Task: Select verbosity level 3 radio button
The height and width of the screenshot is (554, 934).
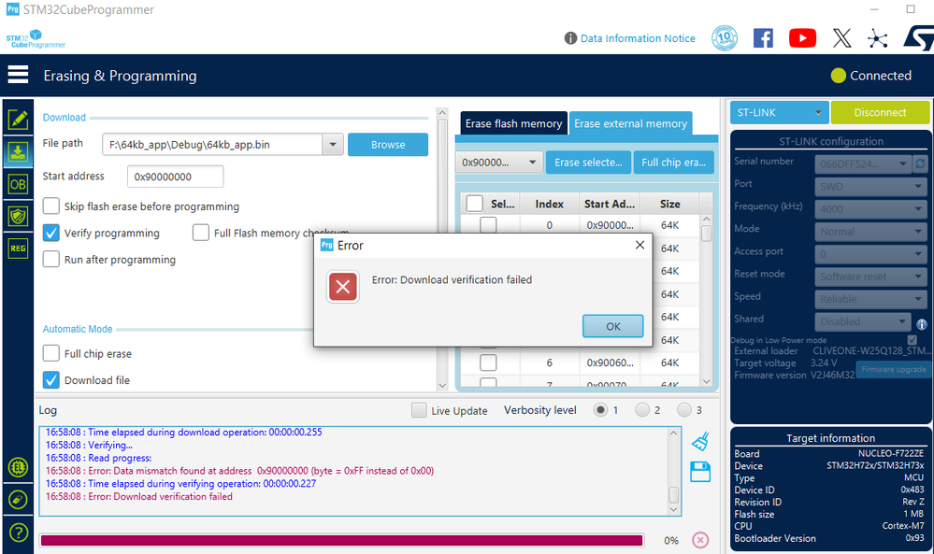Action: coord(683,409)
